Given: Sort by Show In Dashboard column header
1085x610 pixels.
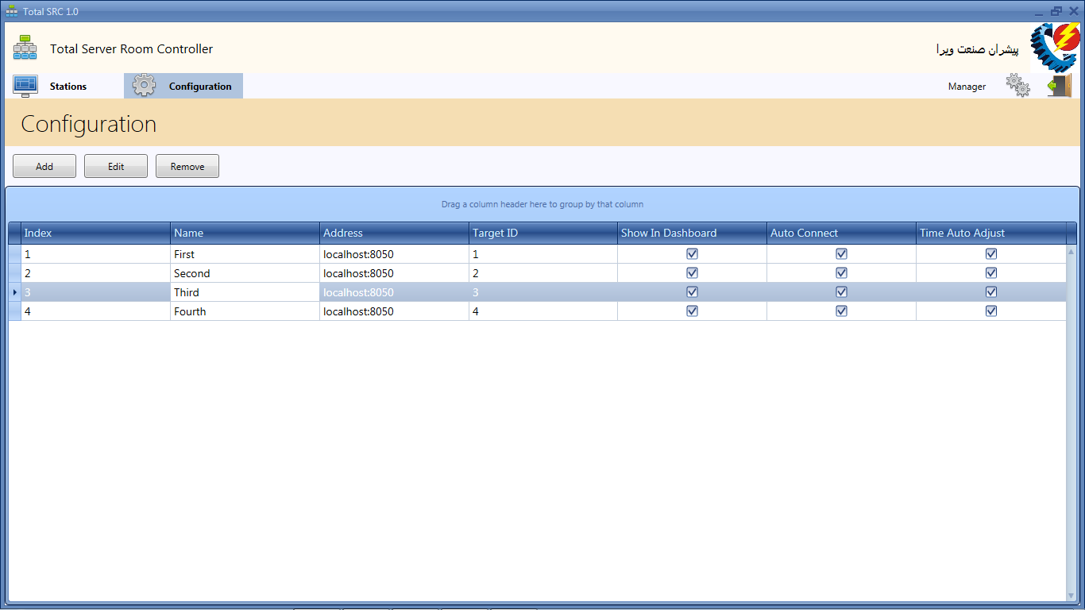Looking at the screenshot, I should (692, 233).
